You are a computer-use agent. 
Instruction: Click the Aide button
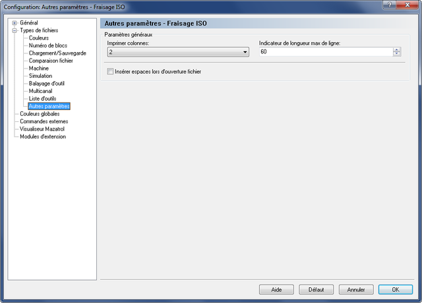pyautogui.click(x=276, y=290)
